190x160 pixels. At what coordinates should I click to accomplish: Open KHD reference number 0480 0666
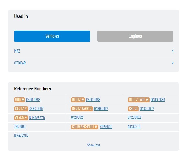click(x=33, y=100)
